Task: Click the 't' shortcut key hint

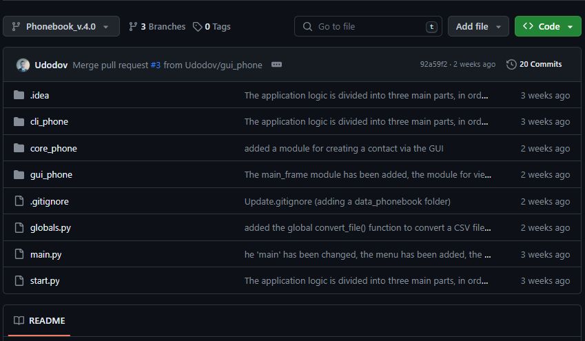Action: click(431, 26)
